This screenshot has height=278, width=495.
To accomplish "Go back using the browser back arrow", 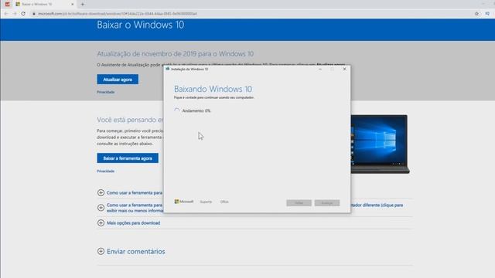I will 5,14.
